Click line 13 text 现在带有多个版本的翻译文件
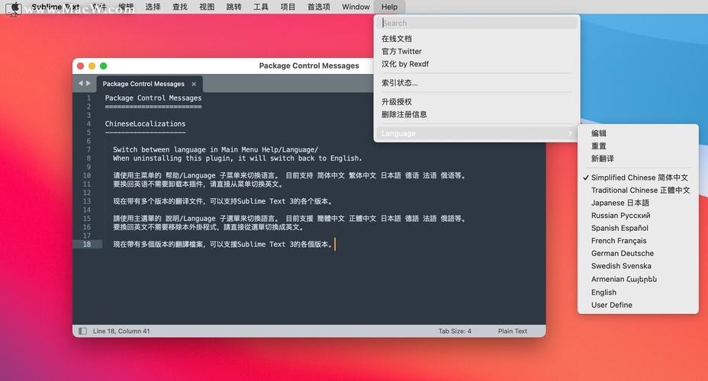 223,201
